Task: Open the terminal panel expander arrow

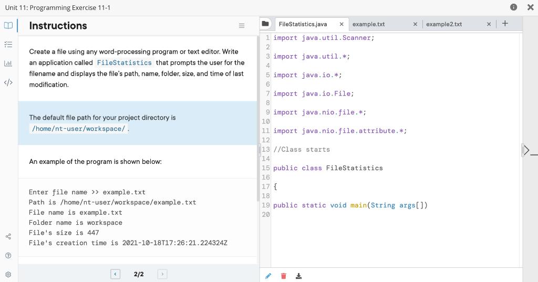Action: click(x=526, y=150)
